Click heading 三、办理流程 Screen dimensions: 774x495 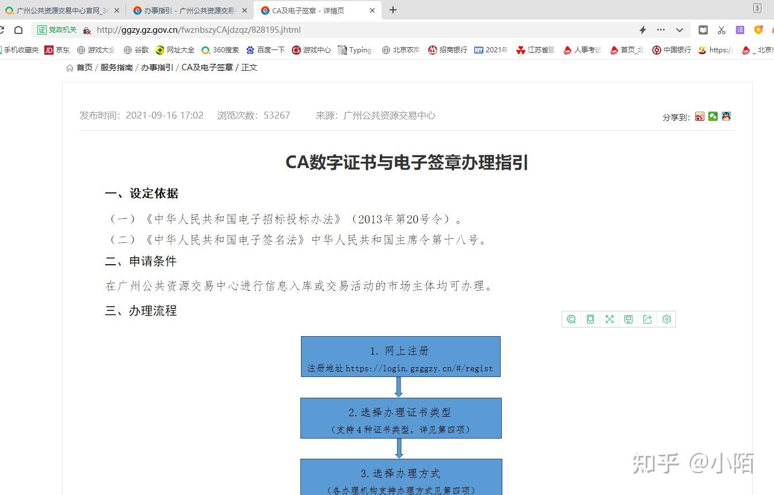pyautogui.click(x=141, y=311)
